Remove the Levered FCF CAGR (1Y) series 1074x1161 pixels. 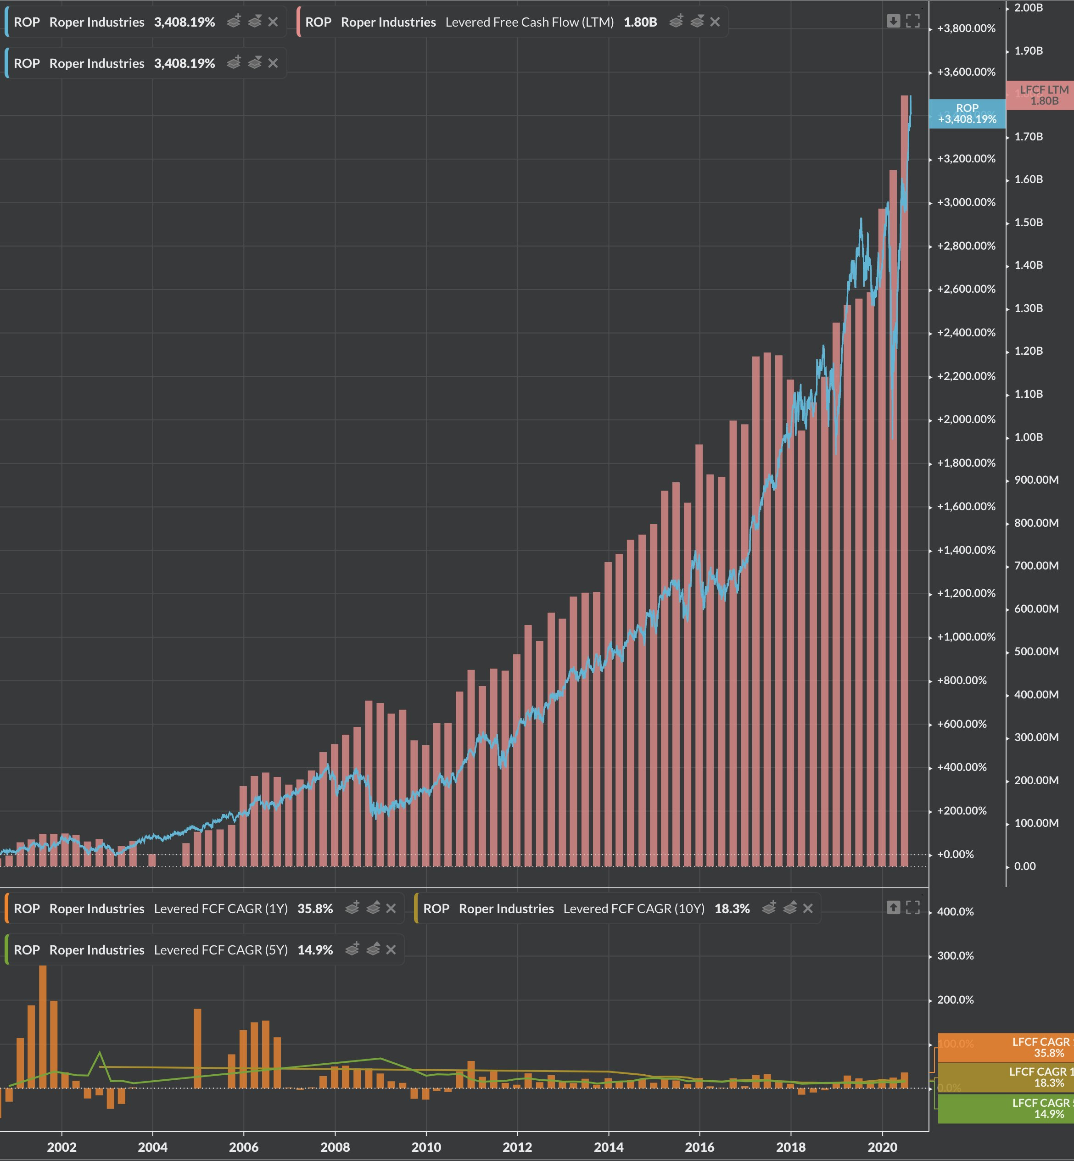pos(391,908)
